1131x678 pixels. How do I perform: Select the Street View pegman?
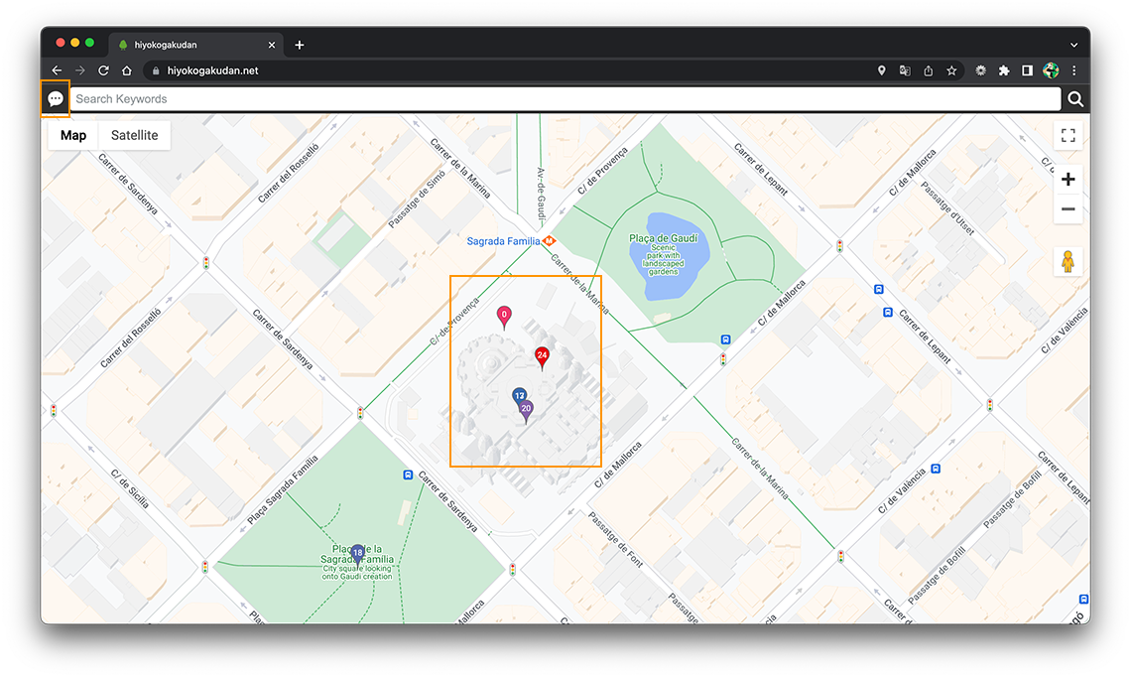coord(1068,261)
